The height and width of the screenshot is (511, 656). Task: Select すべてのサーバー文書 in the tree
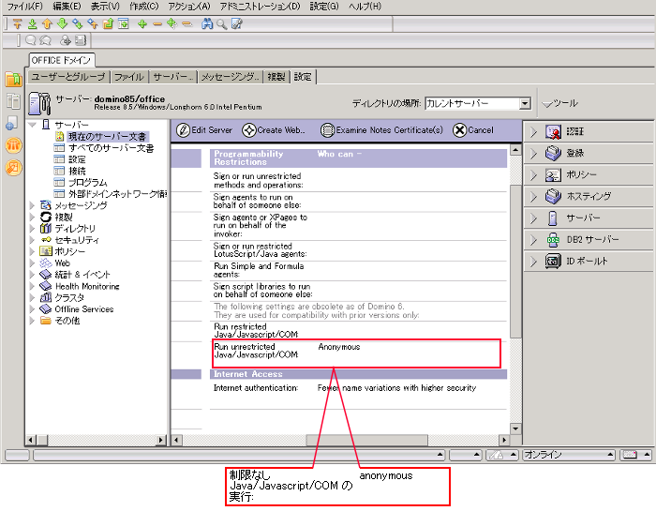coord(111,148)
